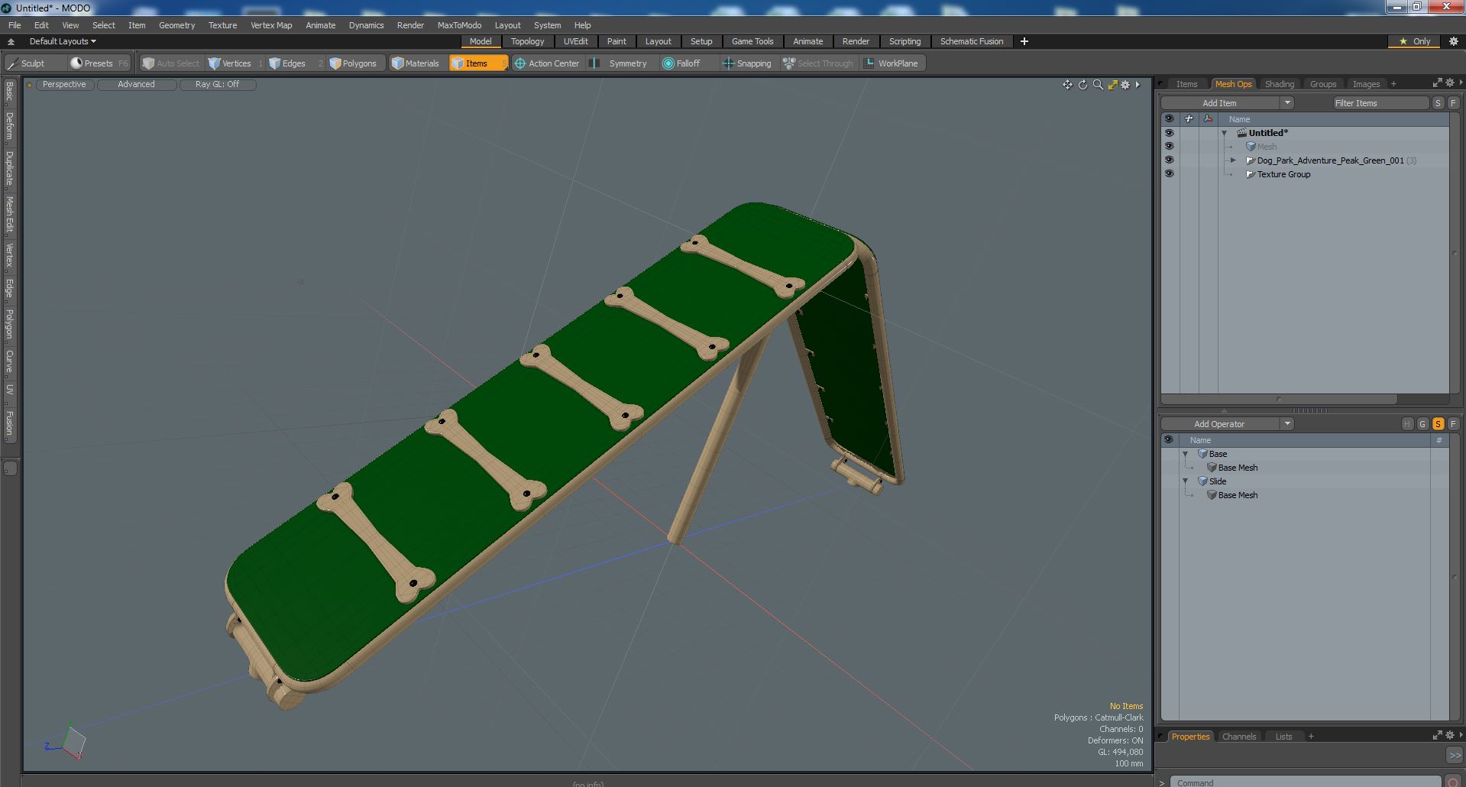Click the Add Item button
1466x787 pixels.
click(1219, 103)
